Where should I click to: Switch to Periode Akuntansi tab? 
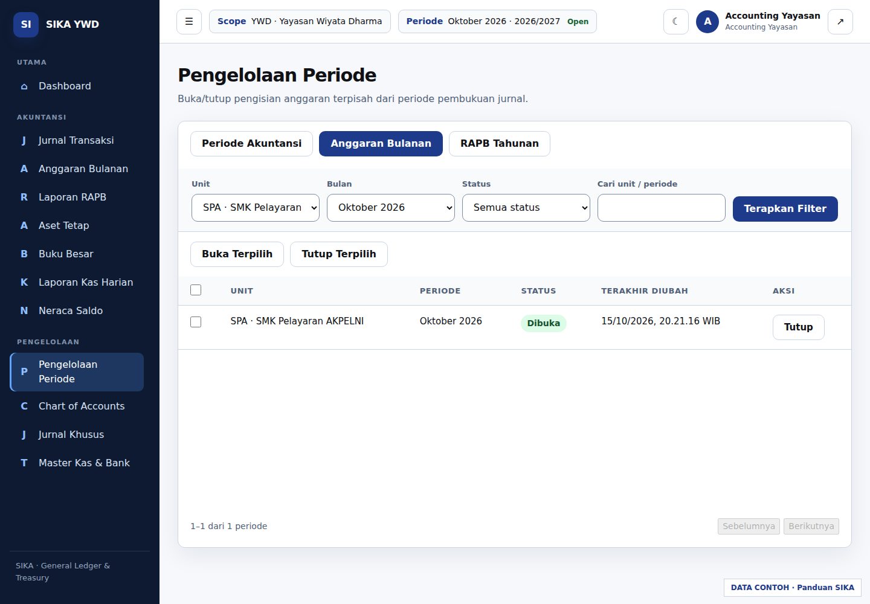tap(251, 144)
